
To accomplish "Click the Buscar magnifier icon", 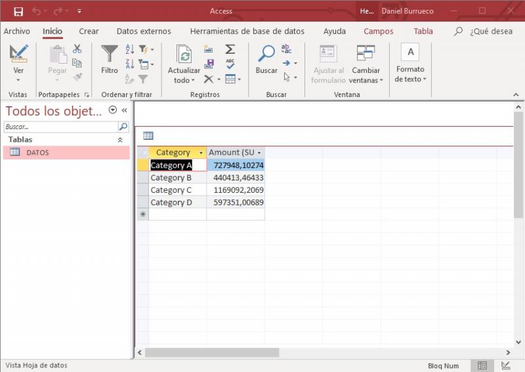I will (266, 54).
